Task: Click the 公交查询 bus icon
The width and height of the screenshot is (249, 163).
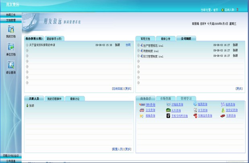Action: (142, 110)
